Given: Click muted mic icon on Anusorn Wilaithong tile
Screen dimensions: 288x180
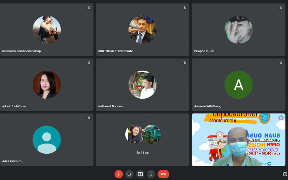Looking at the screenshot, I should pos(281,63).
